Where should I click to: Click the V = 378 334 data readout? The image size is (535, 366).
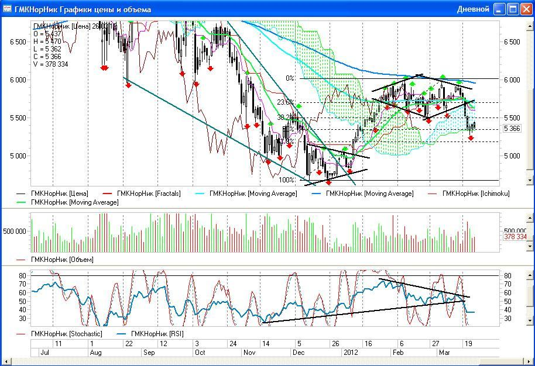pyautogui.click(x=50, y=64)
